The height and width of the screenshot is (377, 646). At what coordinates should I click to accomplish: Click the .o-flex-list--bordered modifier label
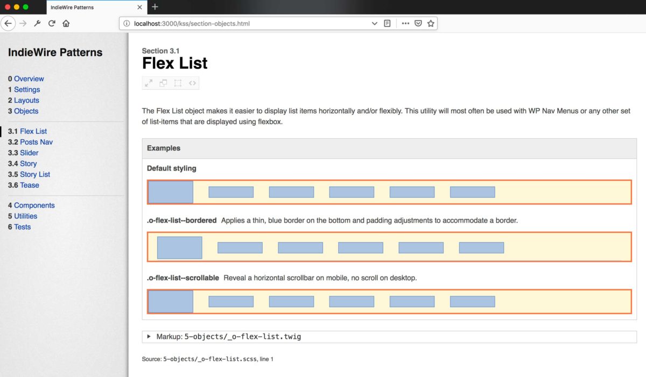(182, 220)
